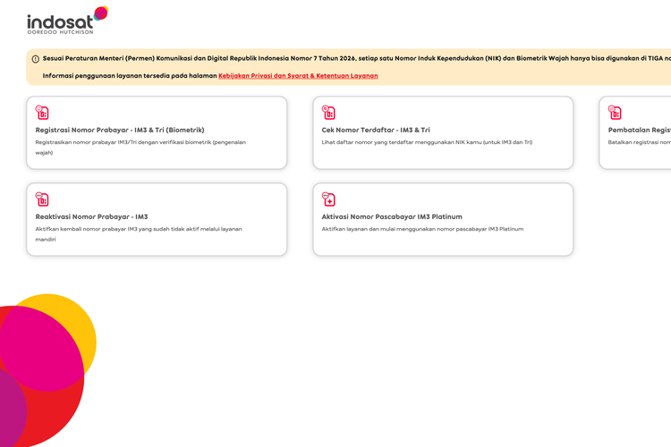Click the 'Aktifkan layanan dan mulai menggunakan' description
This screenshot has width=671, height=447.
pyautogui.click(x=422, y=229)
